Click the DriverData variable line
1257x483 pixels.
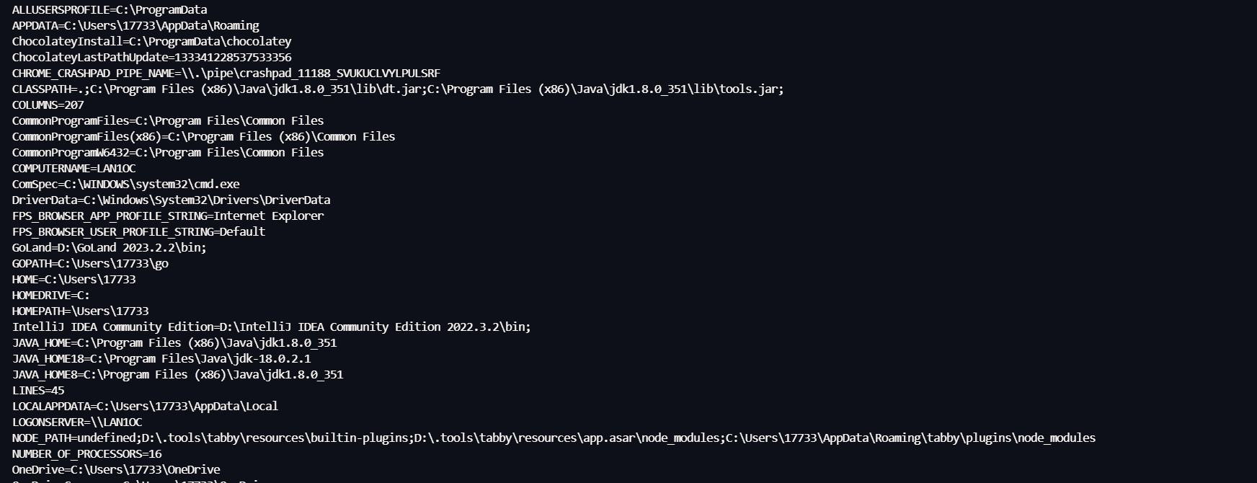[x=171, y=200]
